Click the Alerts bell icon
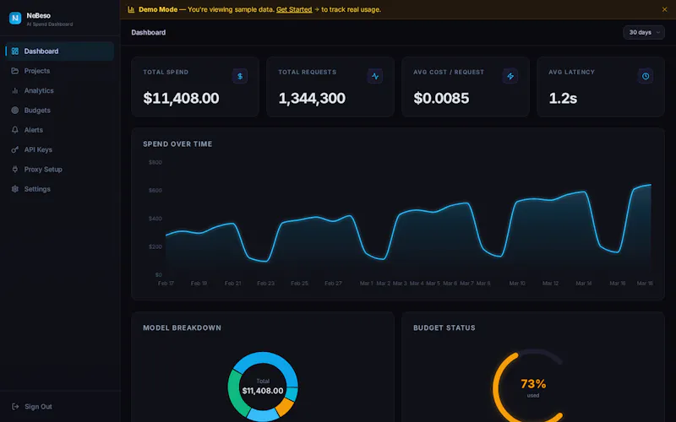 click(15, 130)
